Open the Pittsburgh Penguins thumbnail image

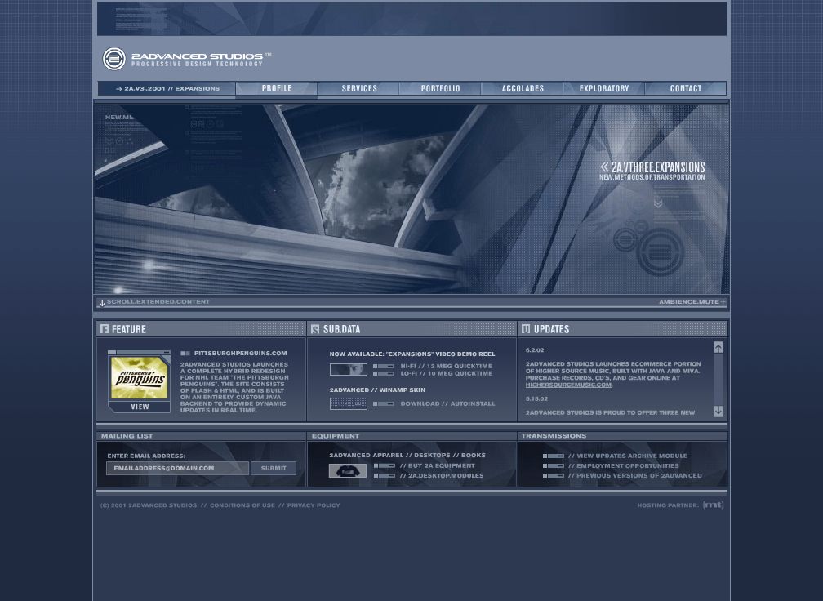pos(139,377)
